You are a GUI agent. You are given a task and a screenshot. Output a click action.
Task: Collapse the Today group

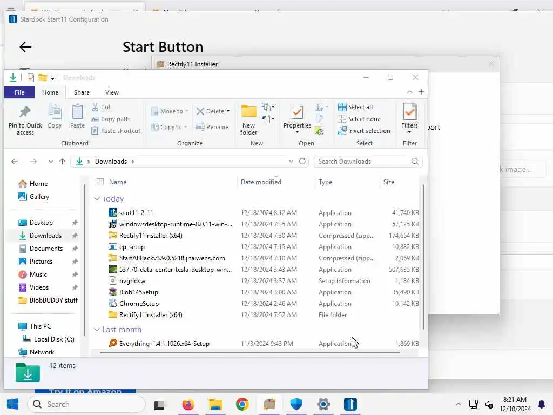point(97,199)
